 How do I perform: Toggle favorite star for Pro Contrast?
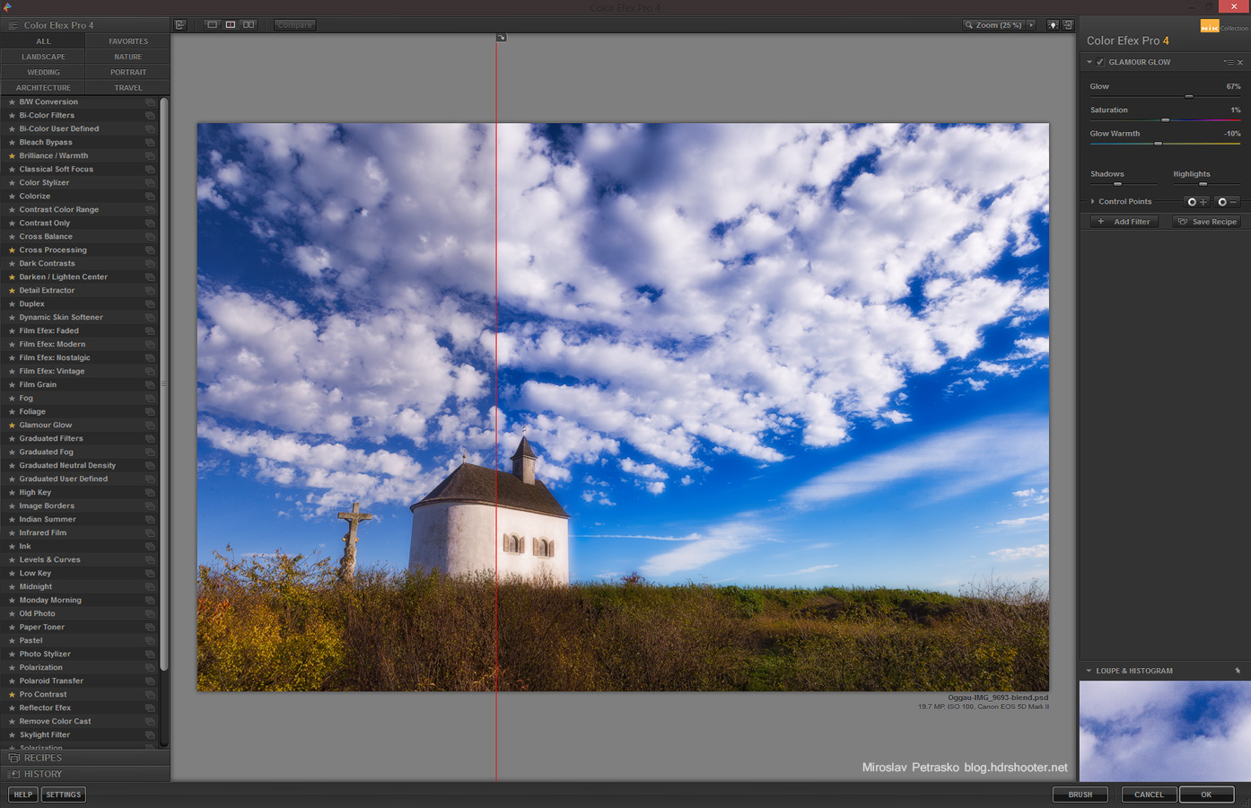click(12, 694)
